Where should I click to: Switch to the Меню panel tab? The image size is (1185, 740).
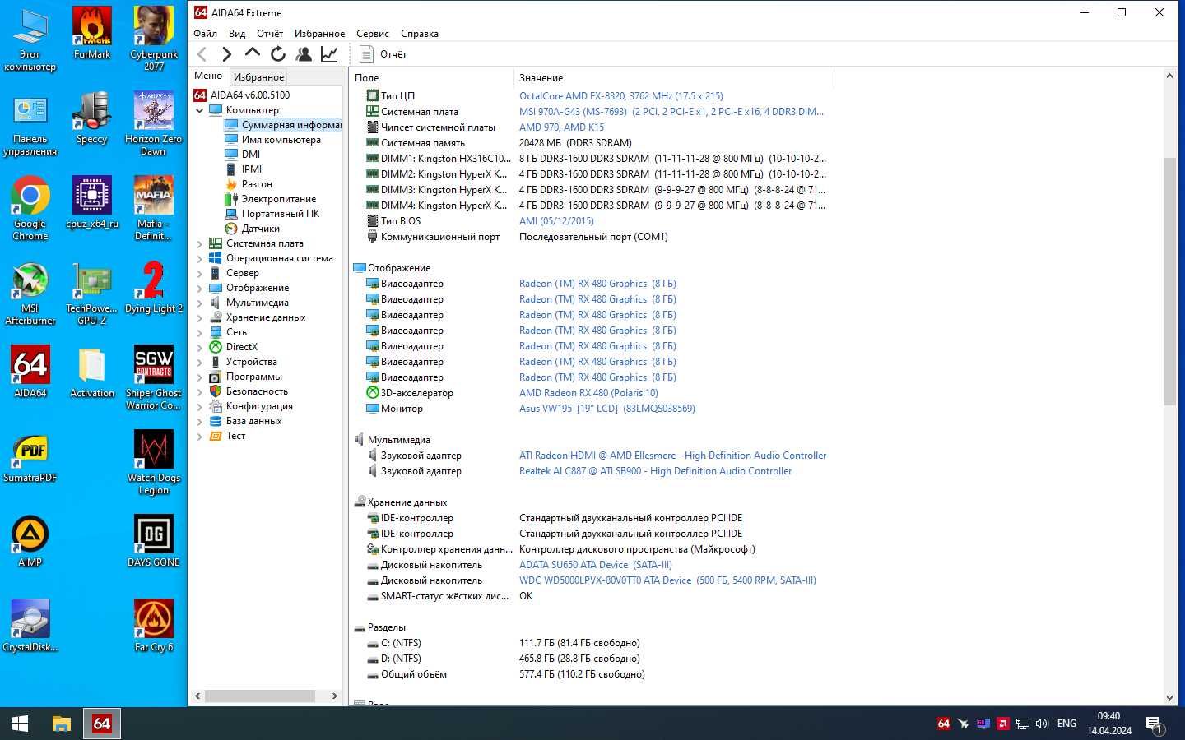pyautogui.click(x=208, y=76)
